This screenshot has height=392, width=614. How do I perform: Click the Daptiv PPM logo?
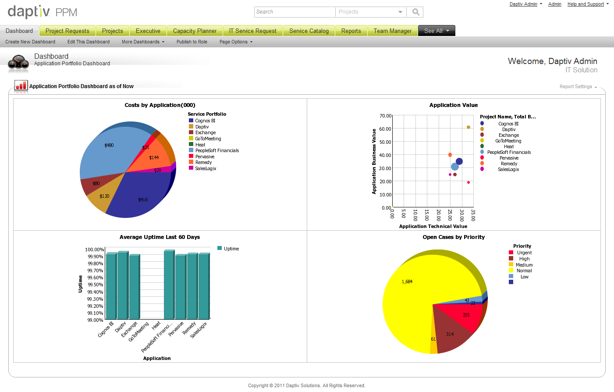(43, 12)
